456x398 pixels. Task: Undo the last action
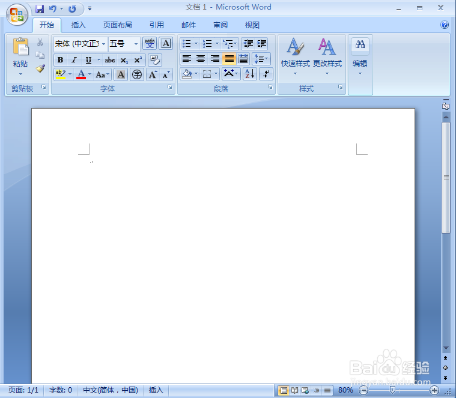pos(53,9)
